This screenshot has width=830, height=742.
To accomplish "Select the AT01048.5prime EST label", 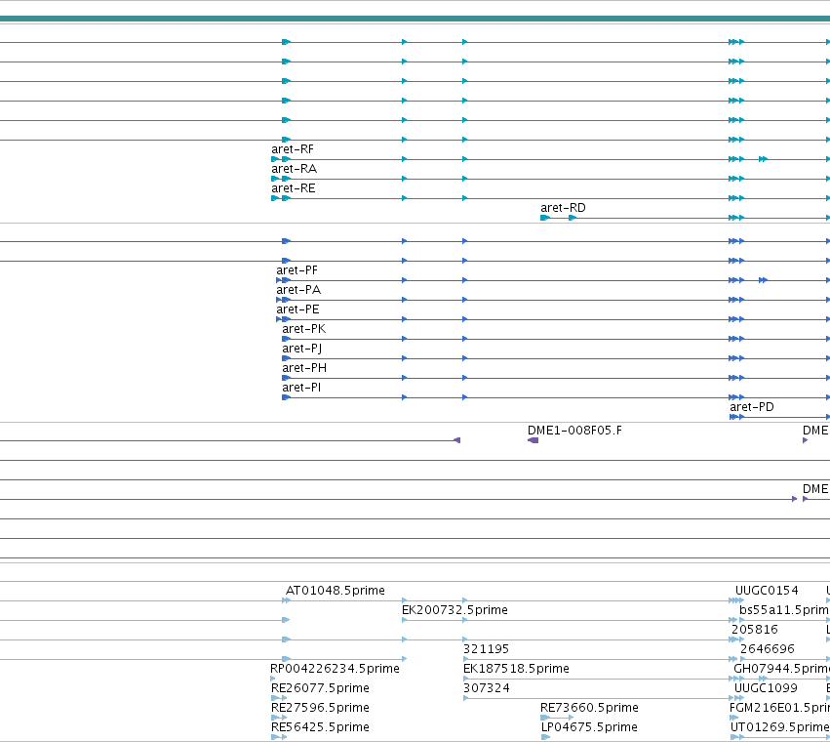I will pos(336,591).
